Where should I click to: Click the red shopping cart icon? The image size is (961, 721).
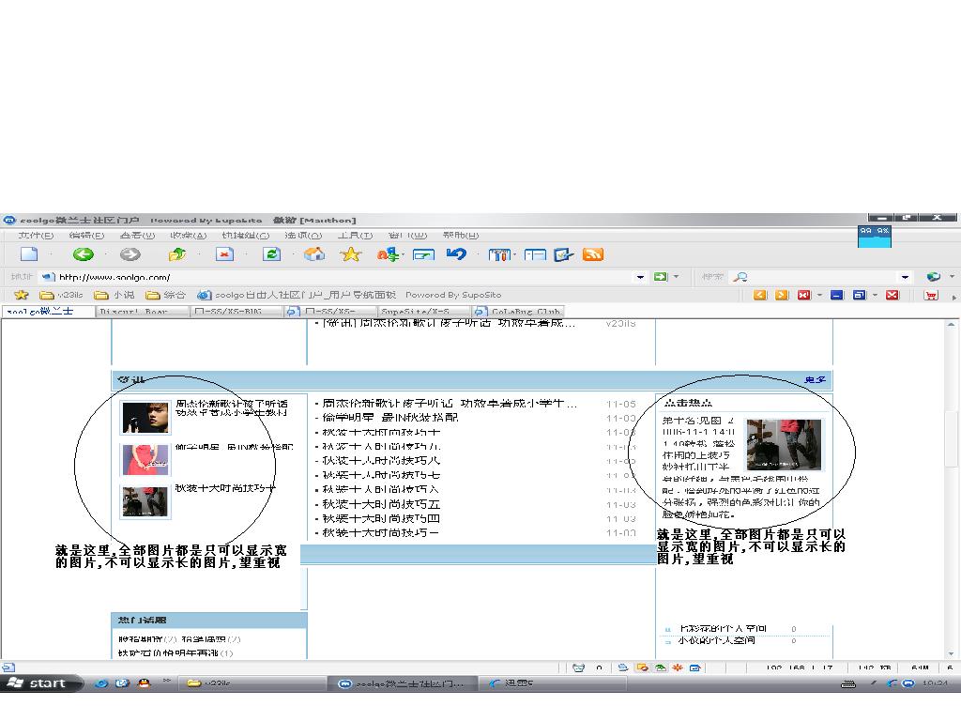931,295
